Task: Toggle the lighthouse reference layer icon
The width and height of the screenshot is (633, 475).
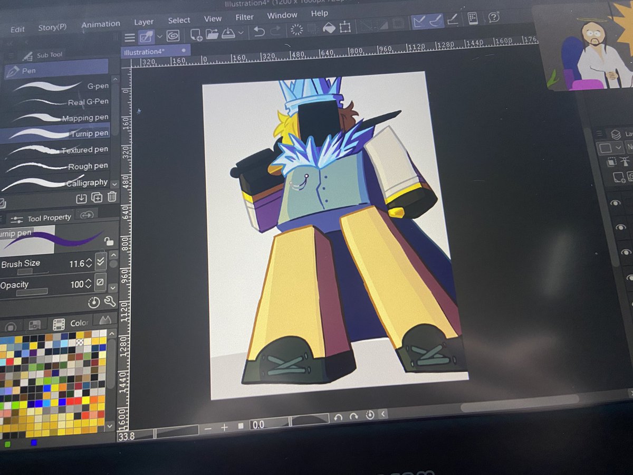Action: point(625,161)
